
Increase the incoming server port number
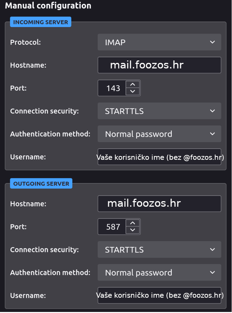click(133, 84)
